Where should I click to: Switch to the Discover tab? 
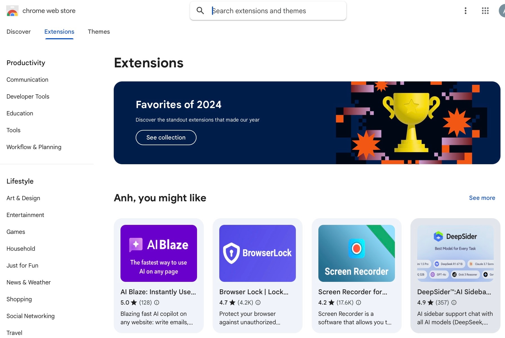(19, 32)
